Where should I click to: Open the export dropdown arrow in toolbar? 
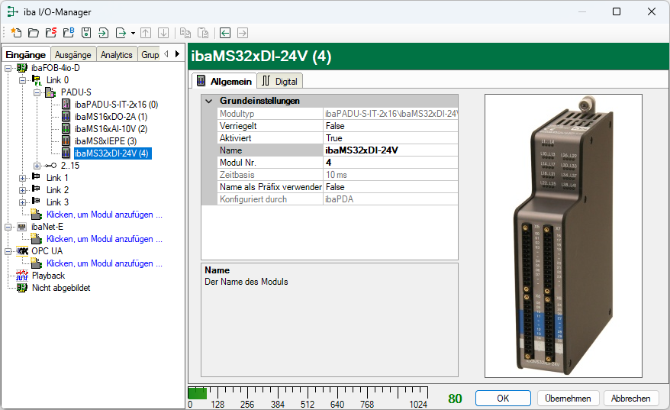(x=133, y=33)
